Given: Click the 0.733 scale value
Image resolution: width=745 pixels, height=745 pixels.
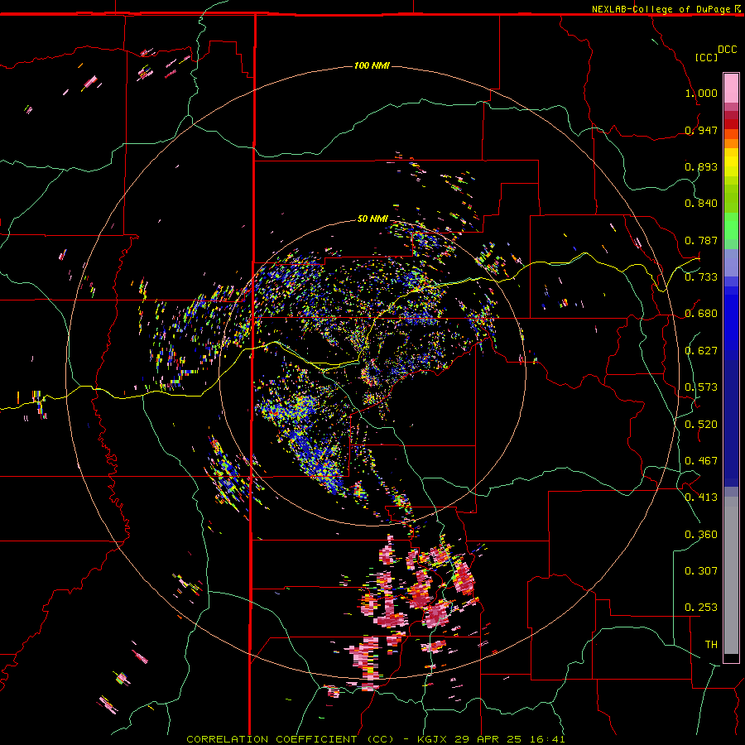Looking at the screenshot, I should coord(701,277).
